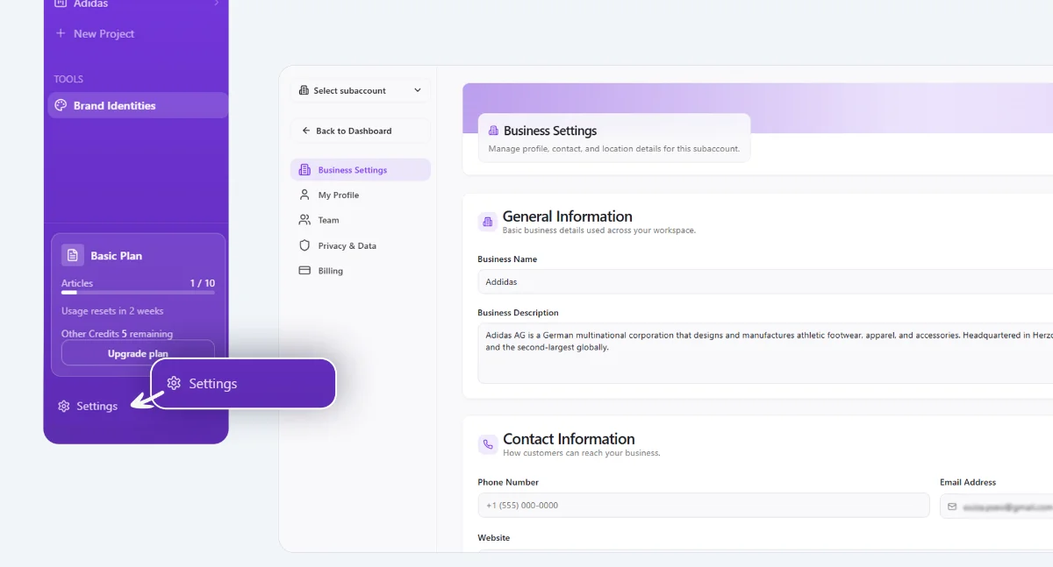Click the Contact Information phone icon

coord(488,444)
